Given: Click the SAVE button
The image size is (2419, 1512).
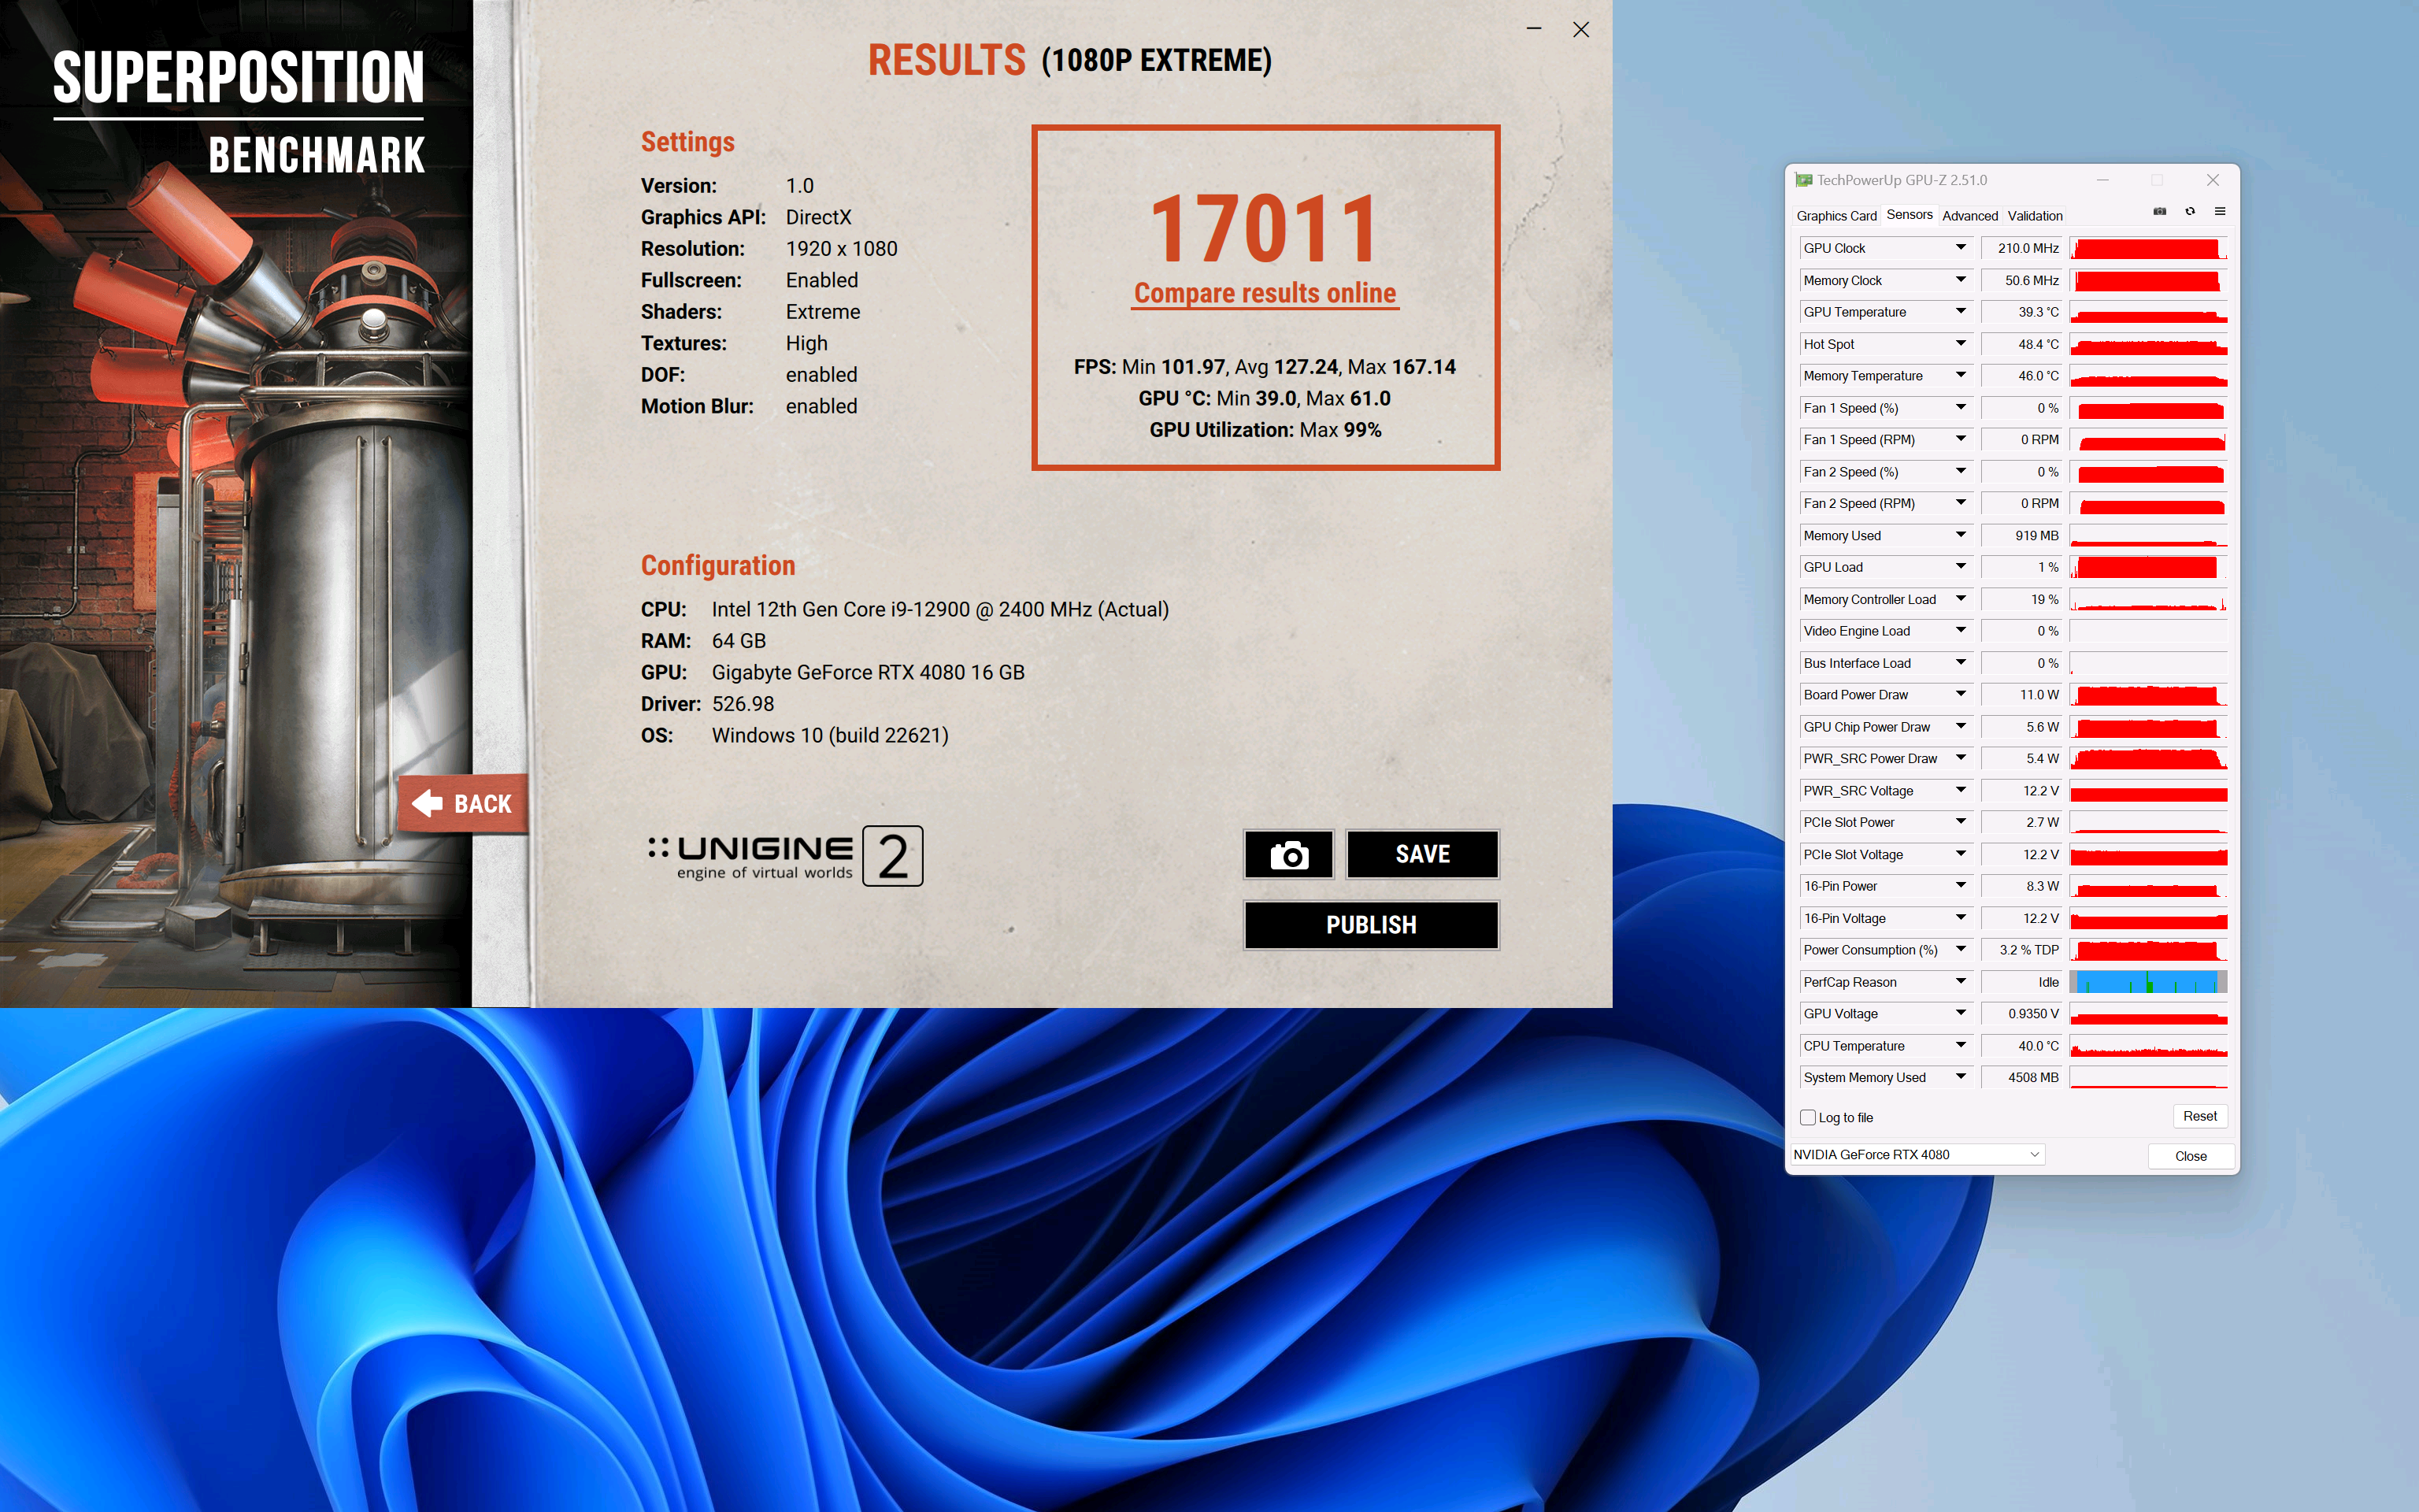Looking at the screenshot, I should click(x=1422, y=855).
